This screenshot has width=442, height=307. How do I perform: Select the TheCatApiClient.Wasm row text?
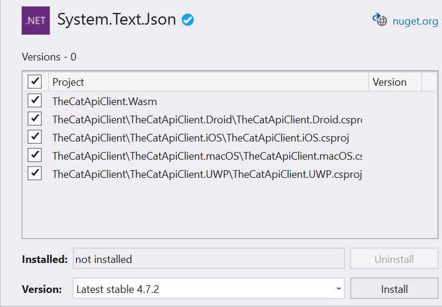click(x=105, y=102)
